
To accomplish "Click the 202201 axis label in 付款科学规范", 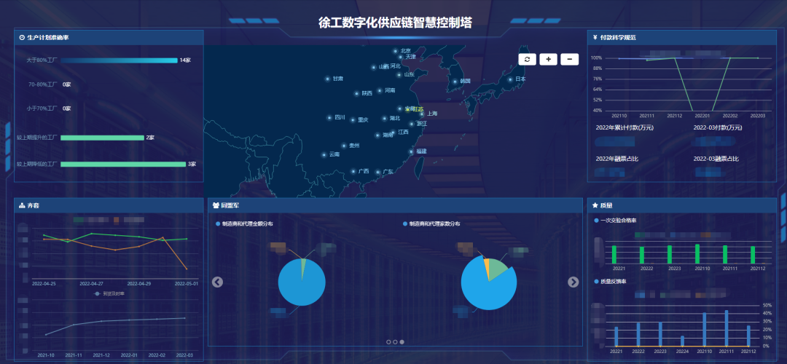I will [x=702, y=116].
